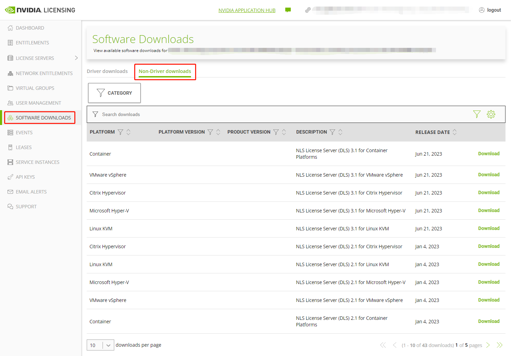Viewport: 511px width, 356px height.
Task: Sort by Platform column
Action: (x=128, y=132)
